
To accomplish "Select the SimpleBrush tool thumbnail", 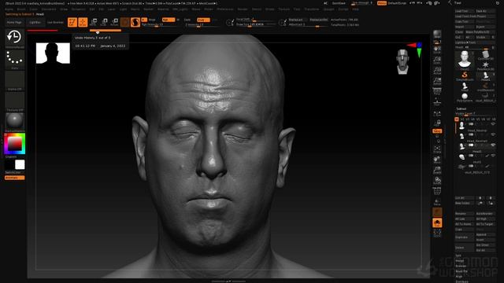I will coord(465,76).
